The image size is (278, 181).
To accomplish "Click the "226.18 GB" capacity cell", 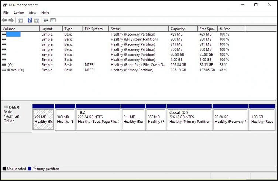I will tap(178, 70).
